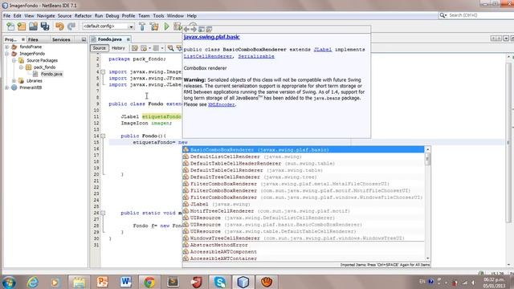Follow the ListCellRenderer link in javadoc
Image resolution: width=514 pixels, height=289 pixels.
208,56
